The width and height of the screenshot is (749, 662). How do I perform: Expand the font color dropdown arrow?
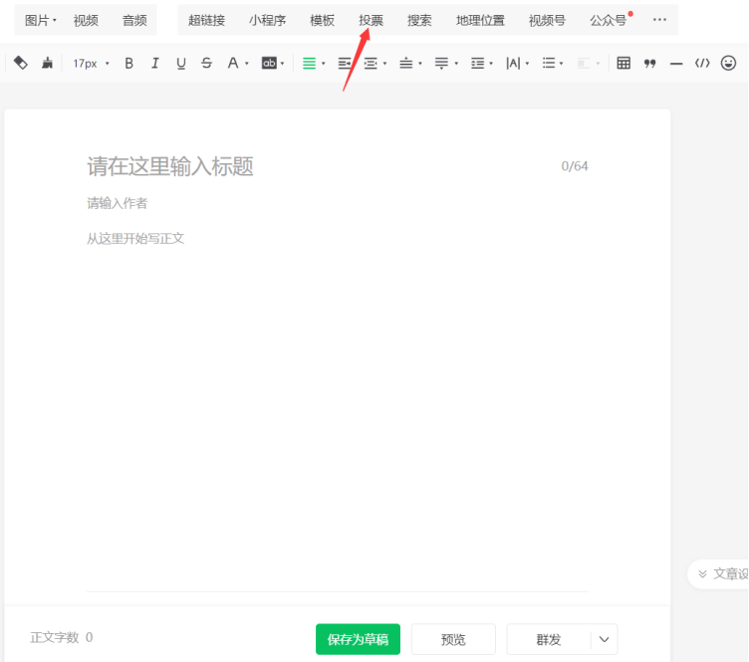tap(247, 64)
